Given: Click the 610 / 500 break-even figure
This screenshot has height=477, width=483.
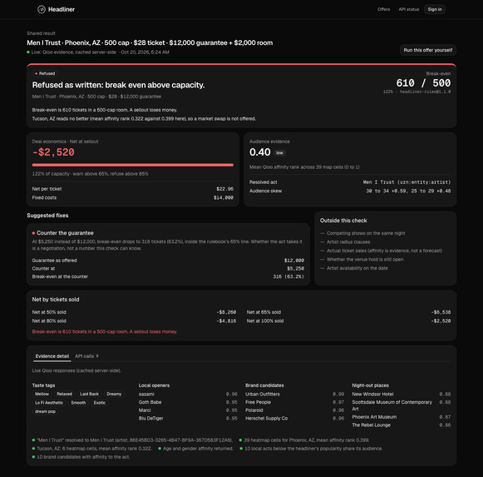Looking at the screenshot, I should click(x=423, y=83).
